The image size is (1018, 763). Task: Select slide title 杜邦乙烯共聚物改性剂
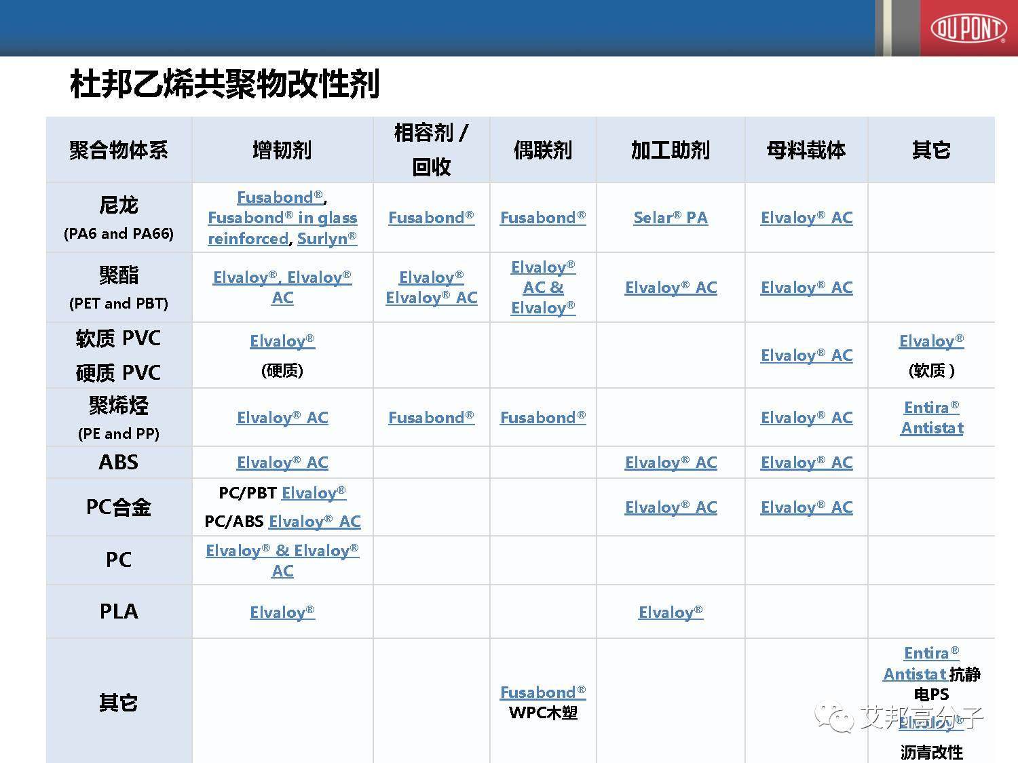(x=225, y=84)
